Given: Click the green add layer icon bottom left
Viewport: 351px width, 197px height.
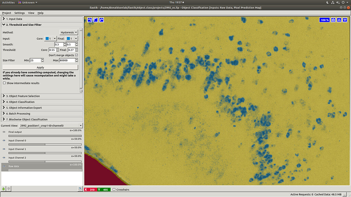Looking at the screenshot, I should point(3,188).
